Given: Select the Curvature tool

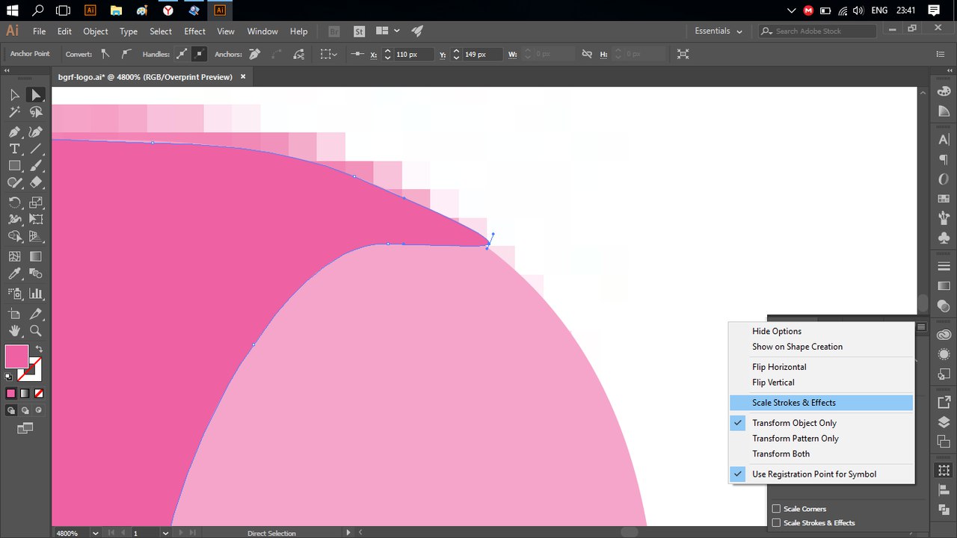Looking at the screenshot, I should 35,132.
